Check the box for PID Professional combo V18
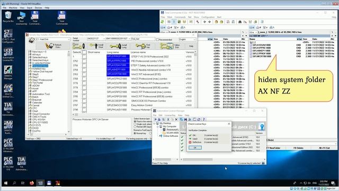This screenshot has width=339, height=191. [84, 61]
